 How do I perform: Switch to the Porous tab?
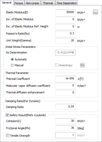[19, 3]
